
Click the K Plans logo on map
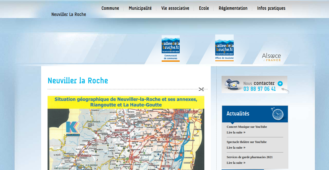tap(73, 129)
